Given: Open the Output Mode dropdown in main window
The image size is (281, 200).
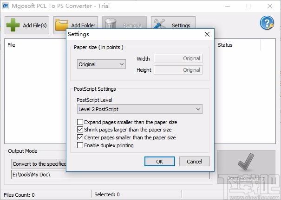Looking at the screenshot, I should point(39,164).
